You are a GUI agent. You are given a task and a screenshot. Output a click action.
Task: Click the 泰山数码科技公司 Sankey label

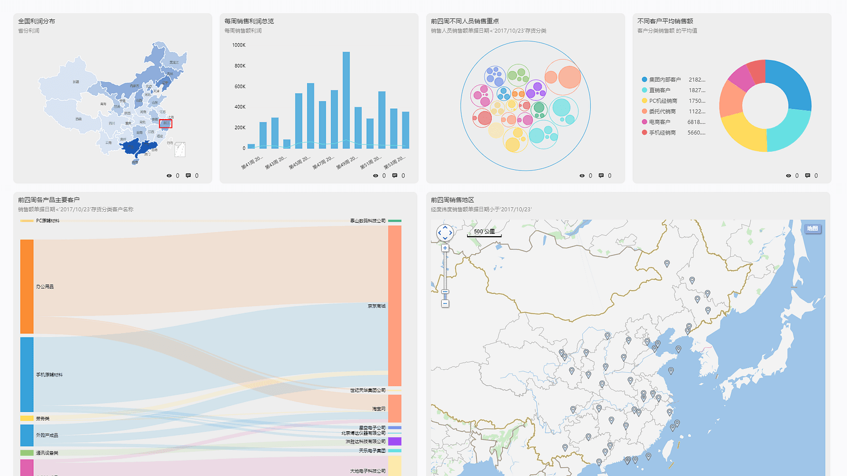tap(368, 221)
